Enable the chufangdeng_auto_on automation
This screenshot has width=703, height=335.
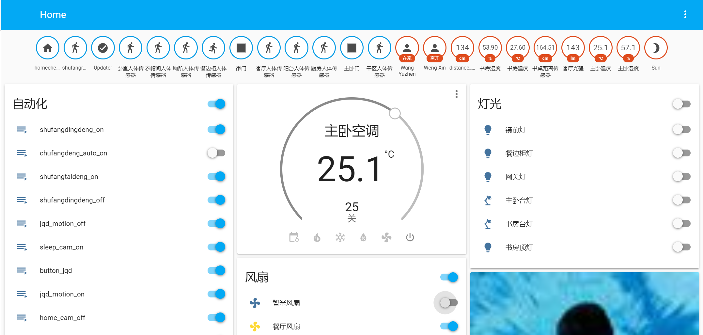tap(216, 153)
